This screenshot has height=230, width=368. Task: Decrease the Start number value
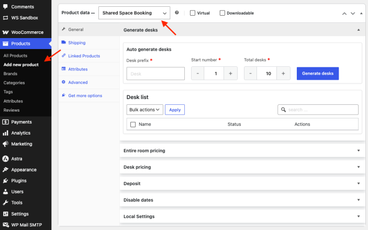click(x=198, y=74)
